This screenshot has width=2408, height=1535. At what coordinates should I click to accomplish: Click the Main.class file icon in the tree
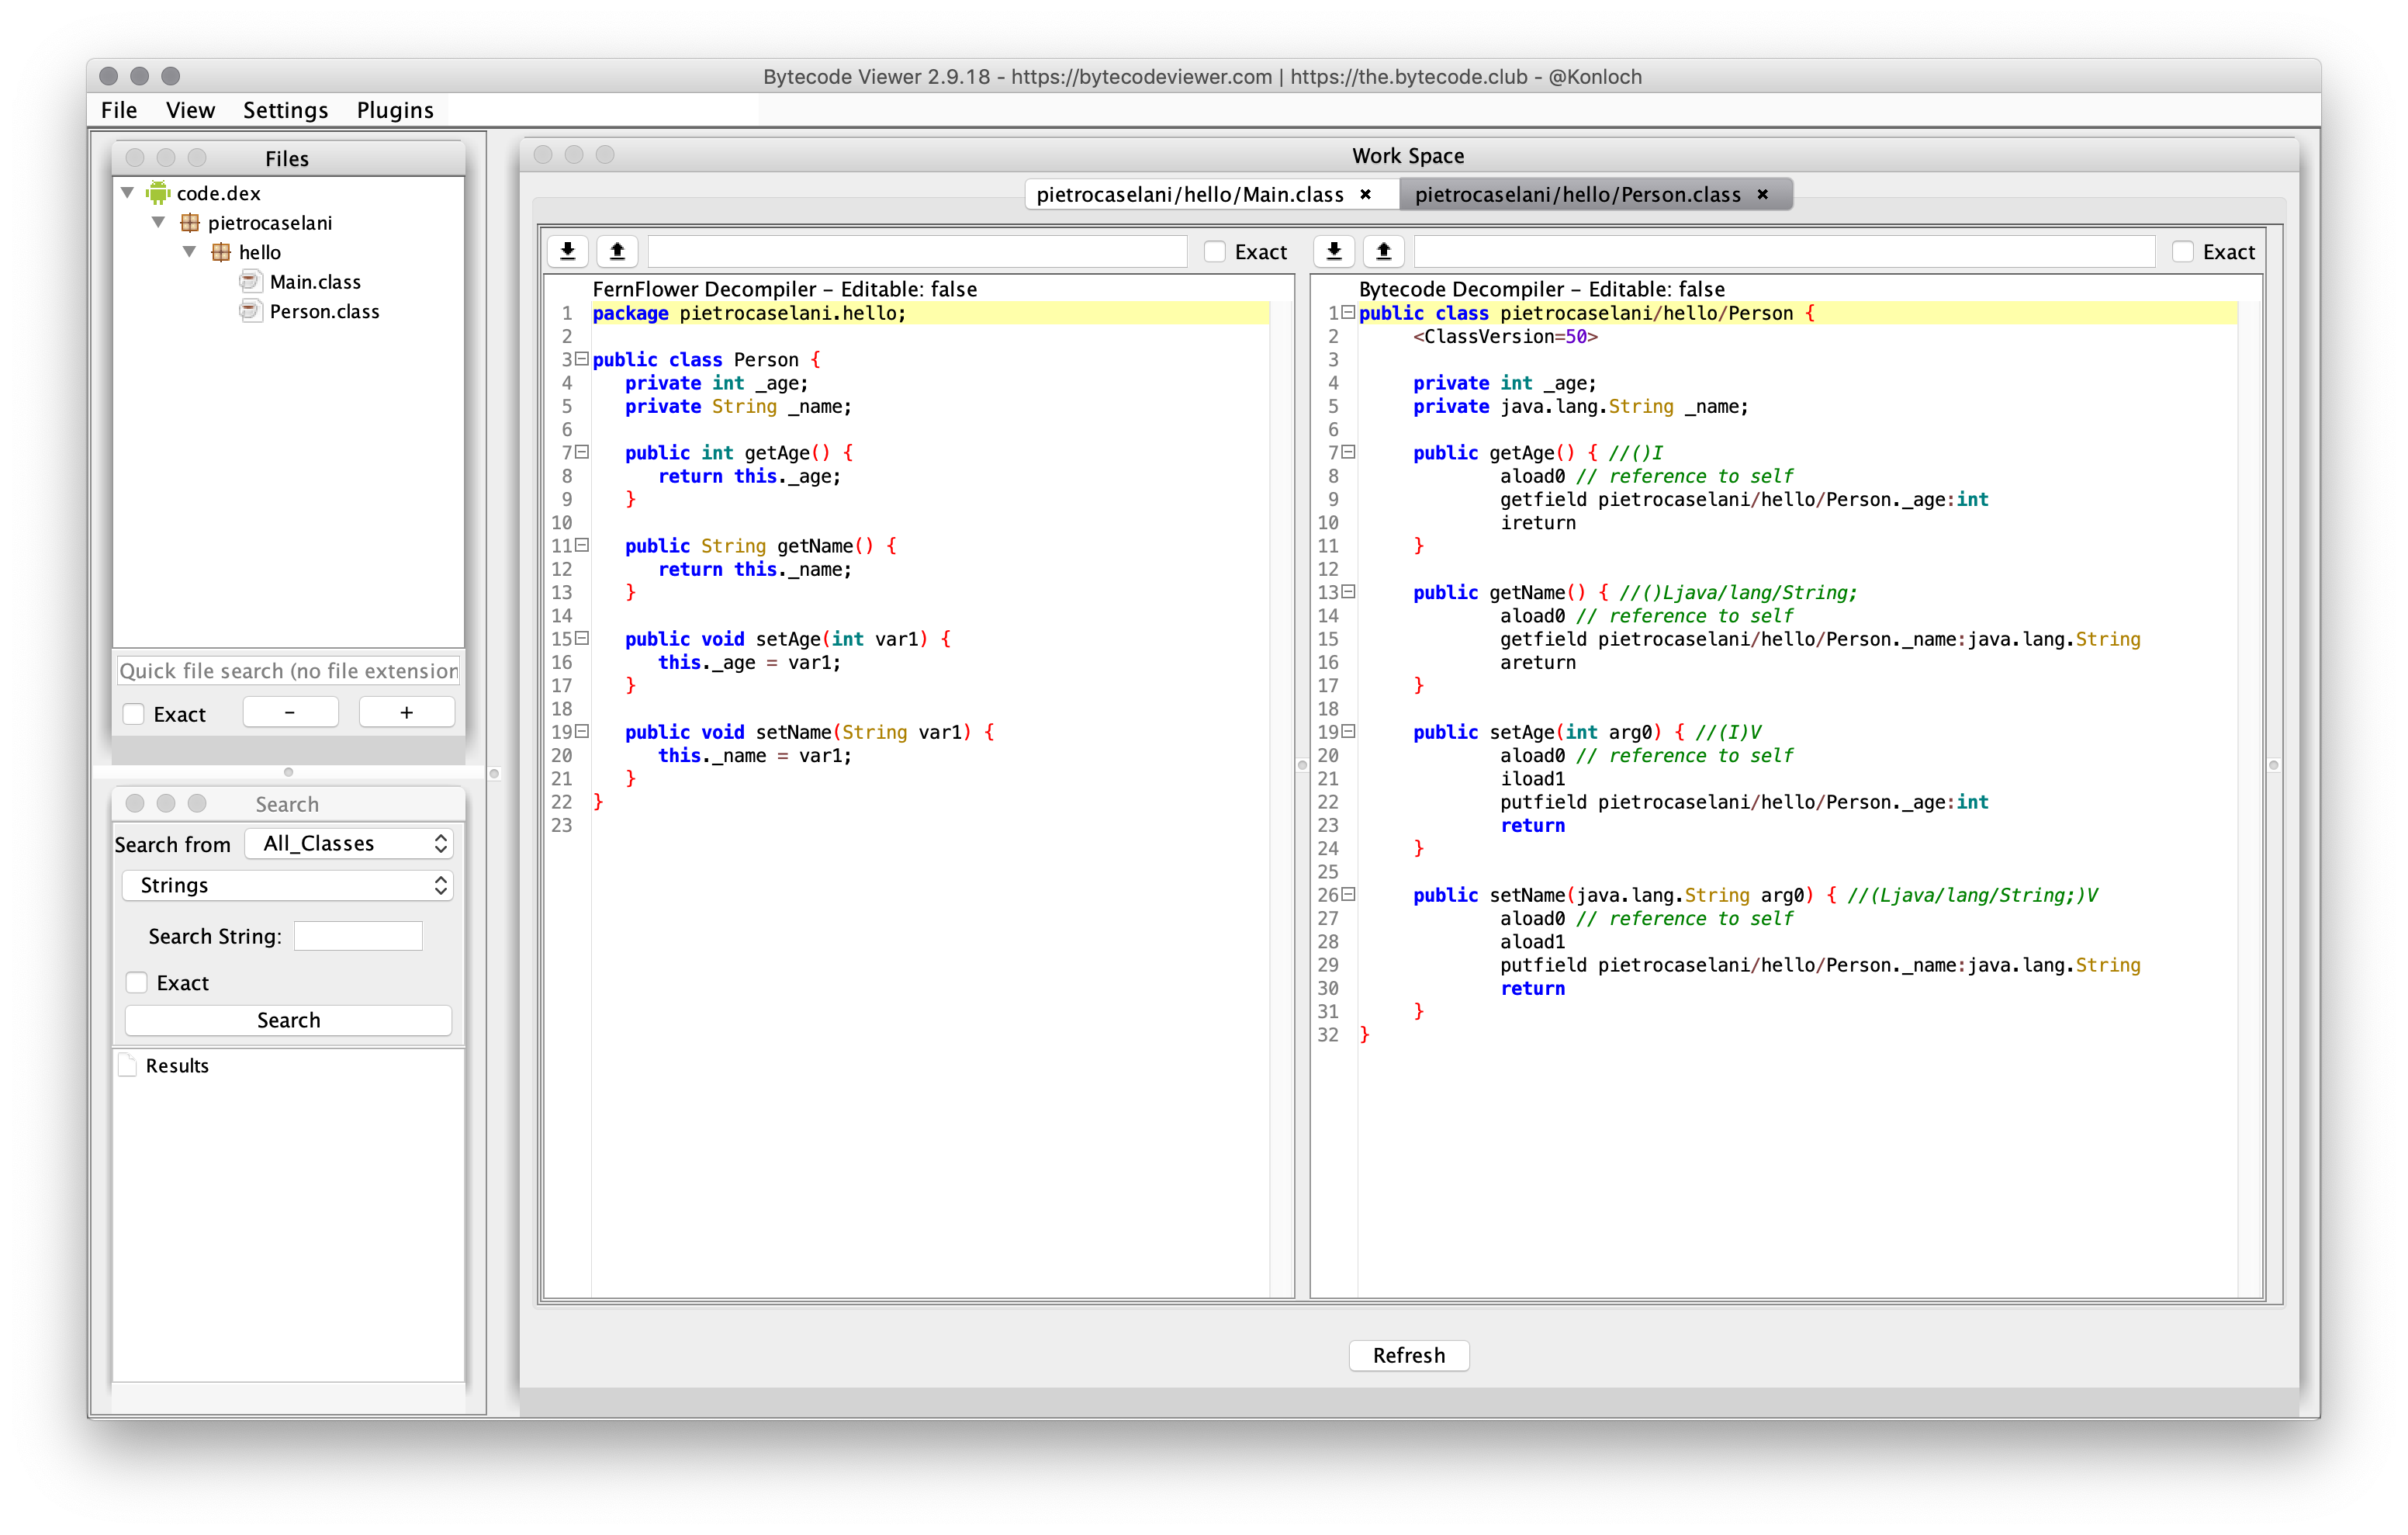click(250, 282)
